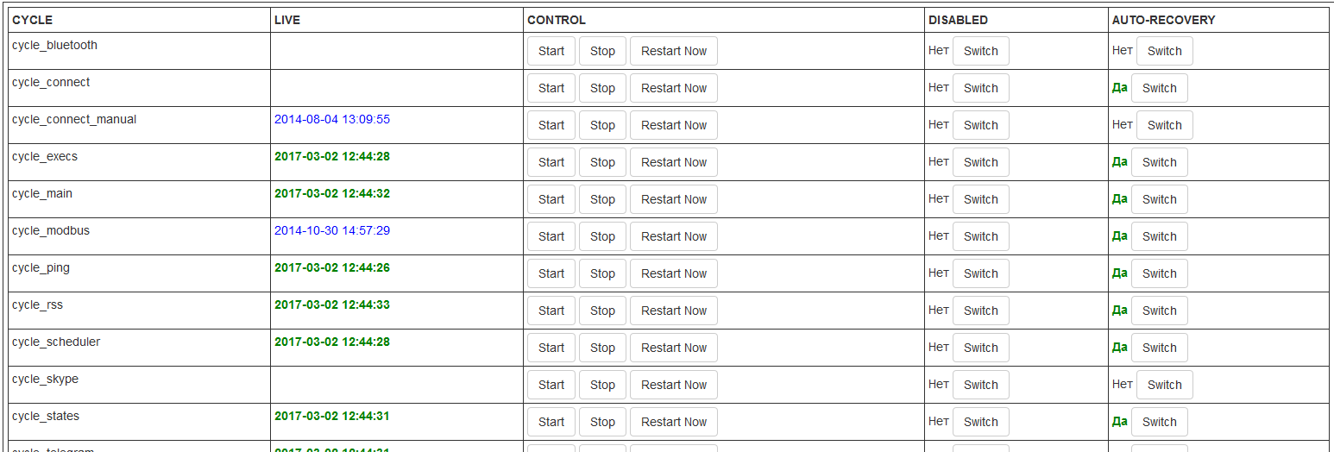Viewport: 1334px width, 452px height.
Task: Switch Disabled state for cycle_main
Action: 980,199
